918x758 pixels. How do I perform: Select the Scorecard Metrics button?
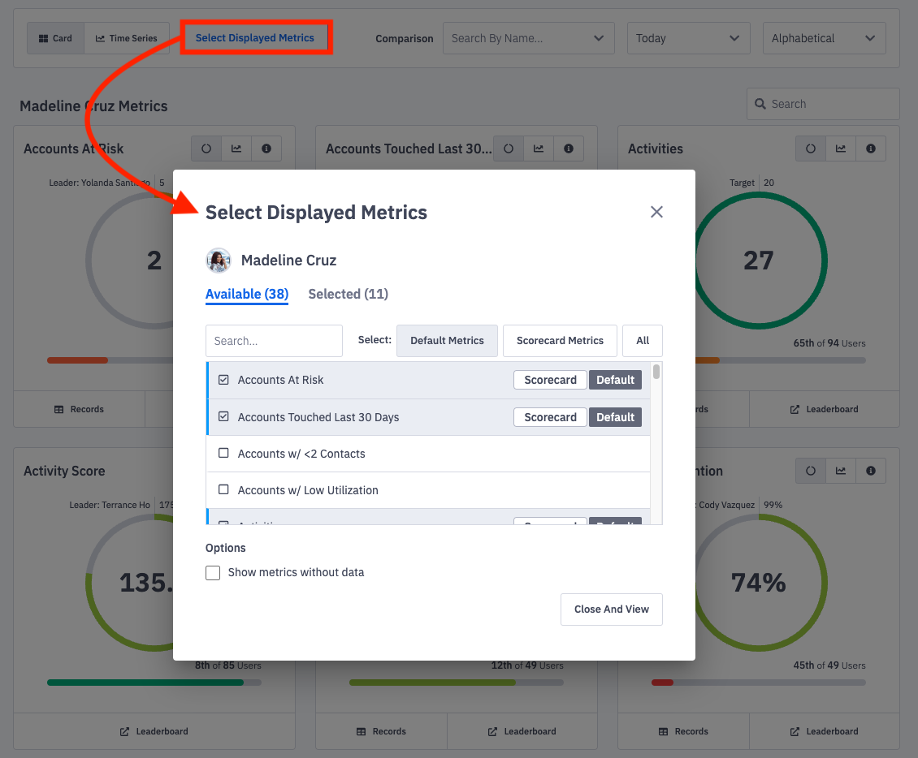(x=560, y=340)
